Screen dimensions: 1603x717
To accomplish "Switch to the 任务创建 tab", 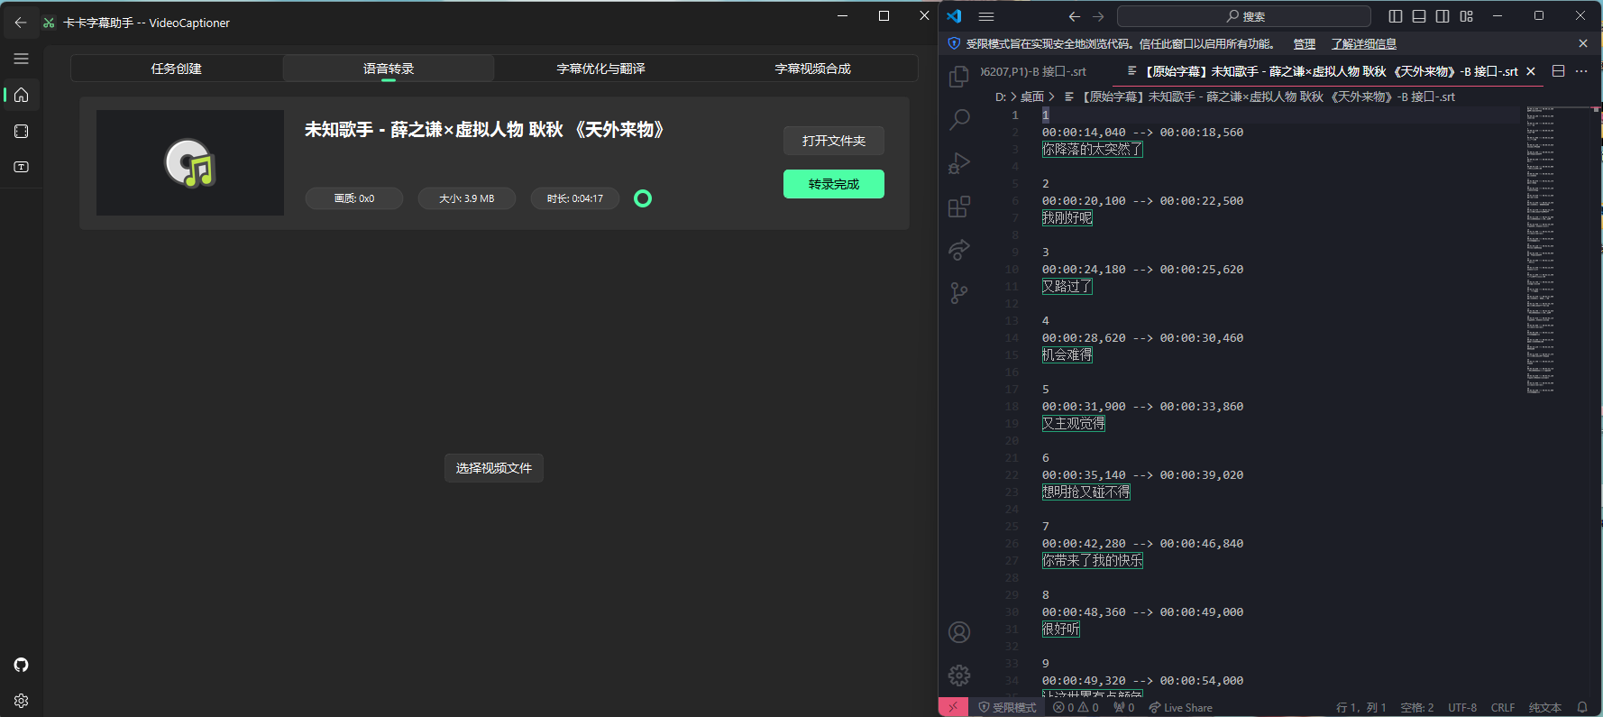I will tap(177, 69).
